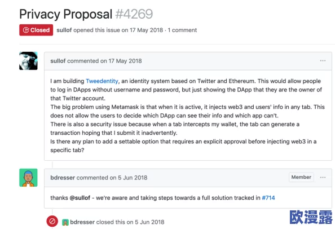This screenshot has width=335, height=229.
Task: Click the sullof username in the first comment header
Action: pos(58,61)
